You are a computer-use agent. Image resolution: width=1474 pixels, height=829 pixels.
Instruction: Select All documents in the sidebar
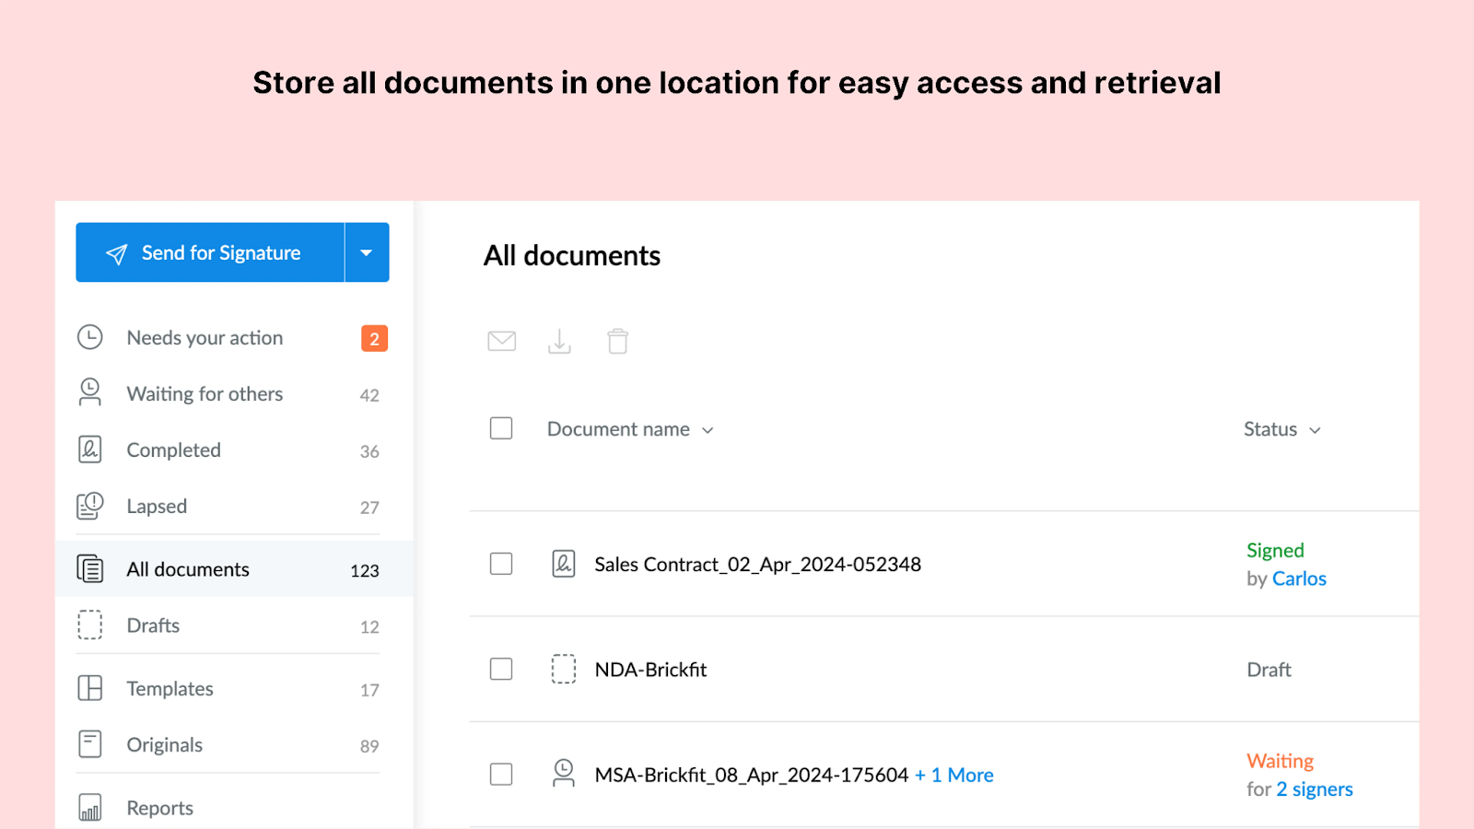click(187, 568)
